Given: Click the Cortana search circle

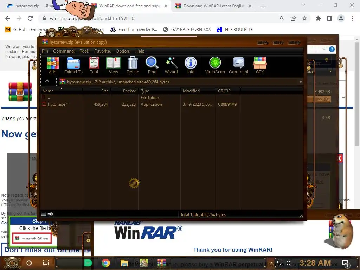Looking at the screenshot, I should tap(29, 263).
